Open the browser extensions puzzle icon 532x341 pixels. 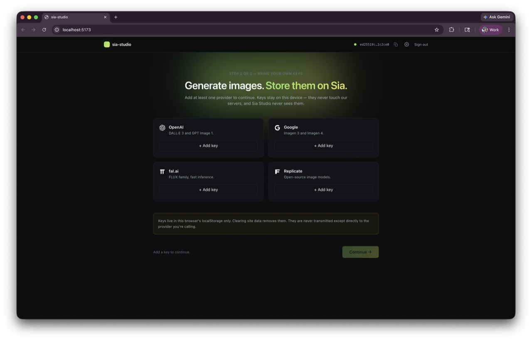pos(451,30)
